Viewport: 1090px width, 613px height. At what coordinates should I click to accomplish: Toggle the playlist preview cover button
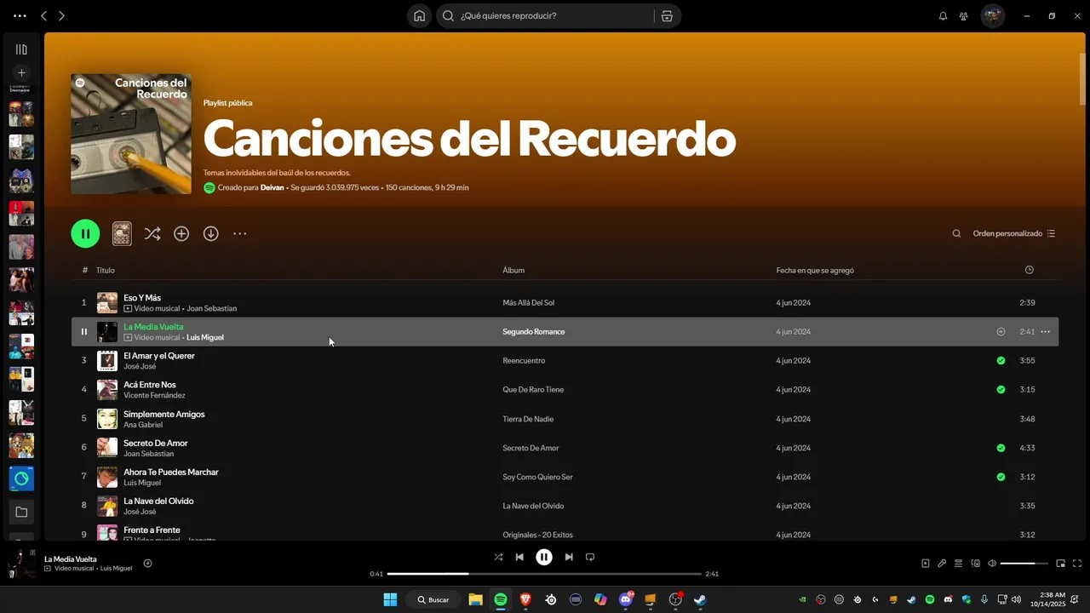[122, 233]
